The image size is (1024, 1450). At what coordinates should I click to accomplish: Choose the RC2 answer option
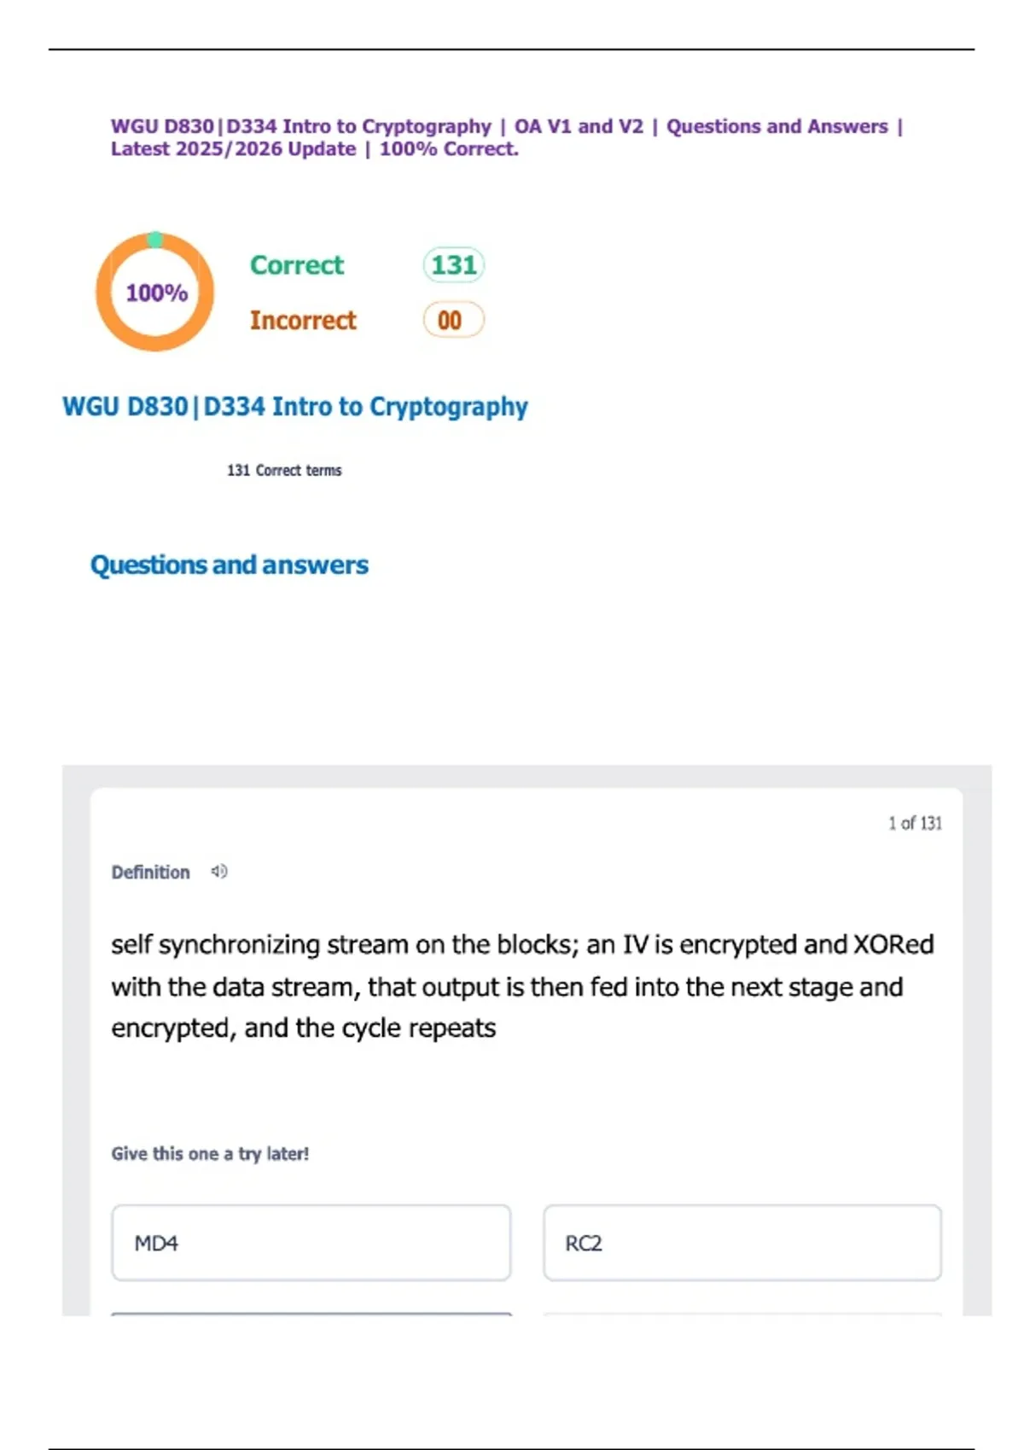742,1243
